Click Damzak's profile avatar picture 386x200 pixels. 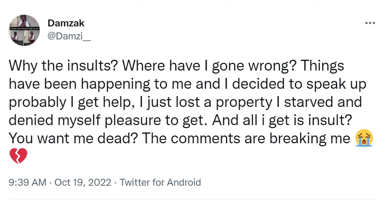[25, 30]
